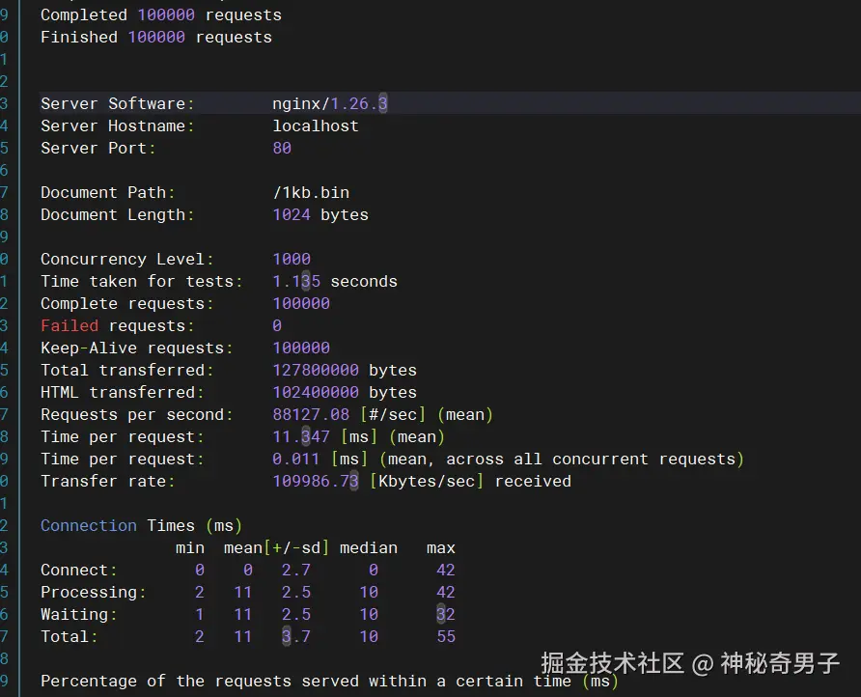Screen dimensions: 861x697
Task: Click the 1.135 seconds time taken value
Action: coord(296,282)
